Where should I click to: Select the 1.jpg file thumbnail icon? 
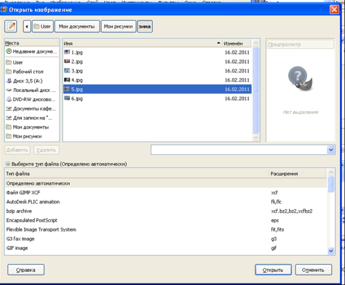(67, 52)
